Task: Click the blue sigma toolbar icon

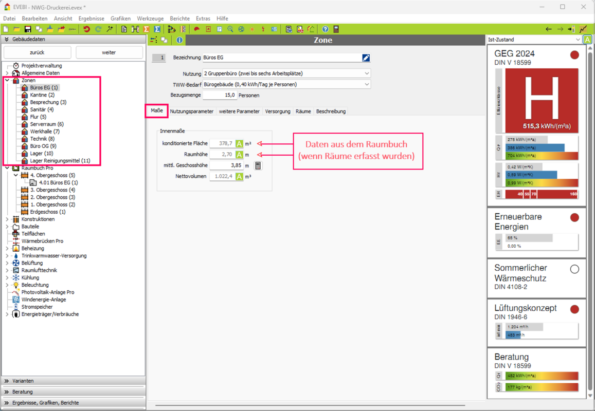Action: coord(157,29)
